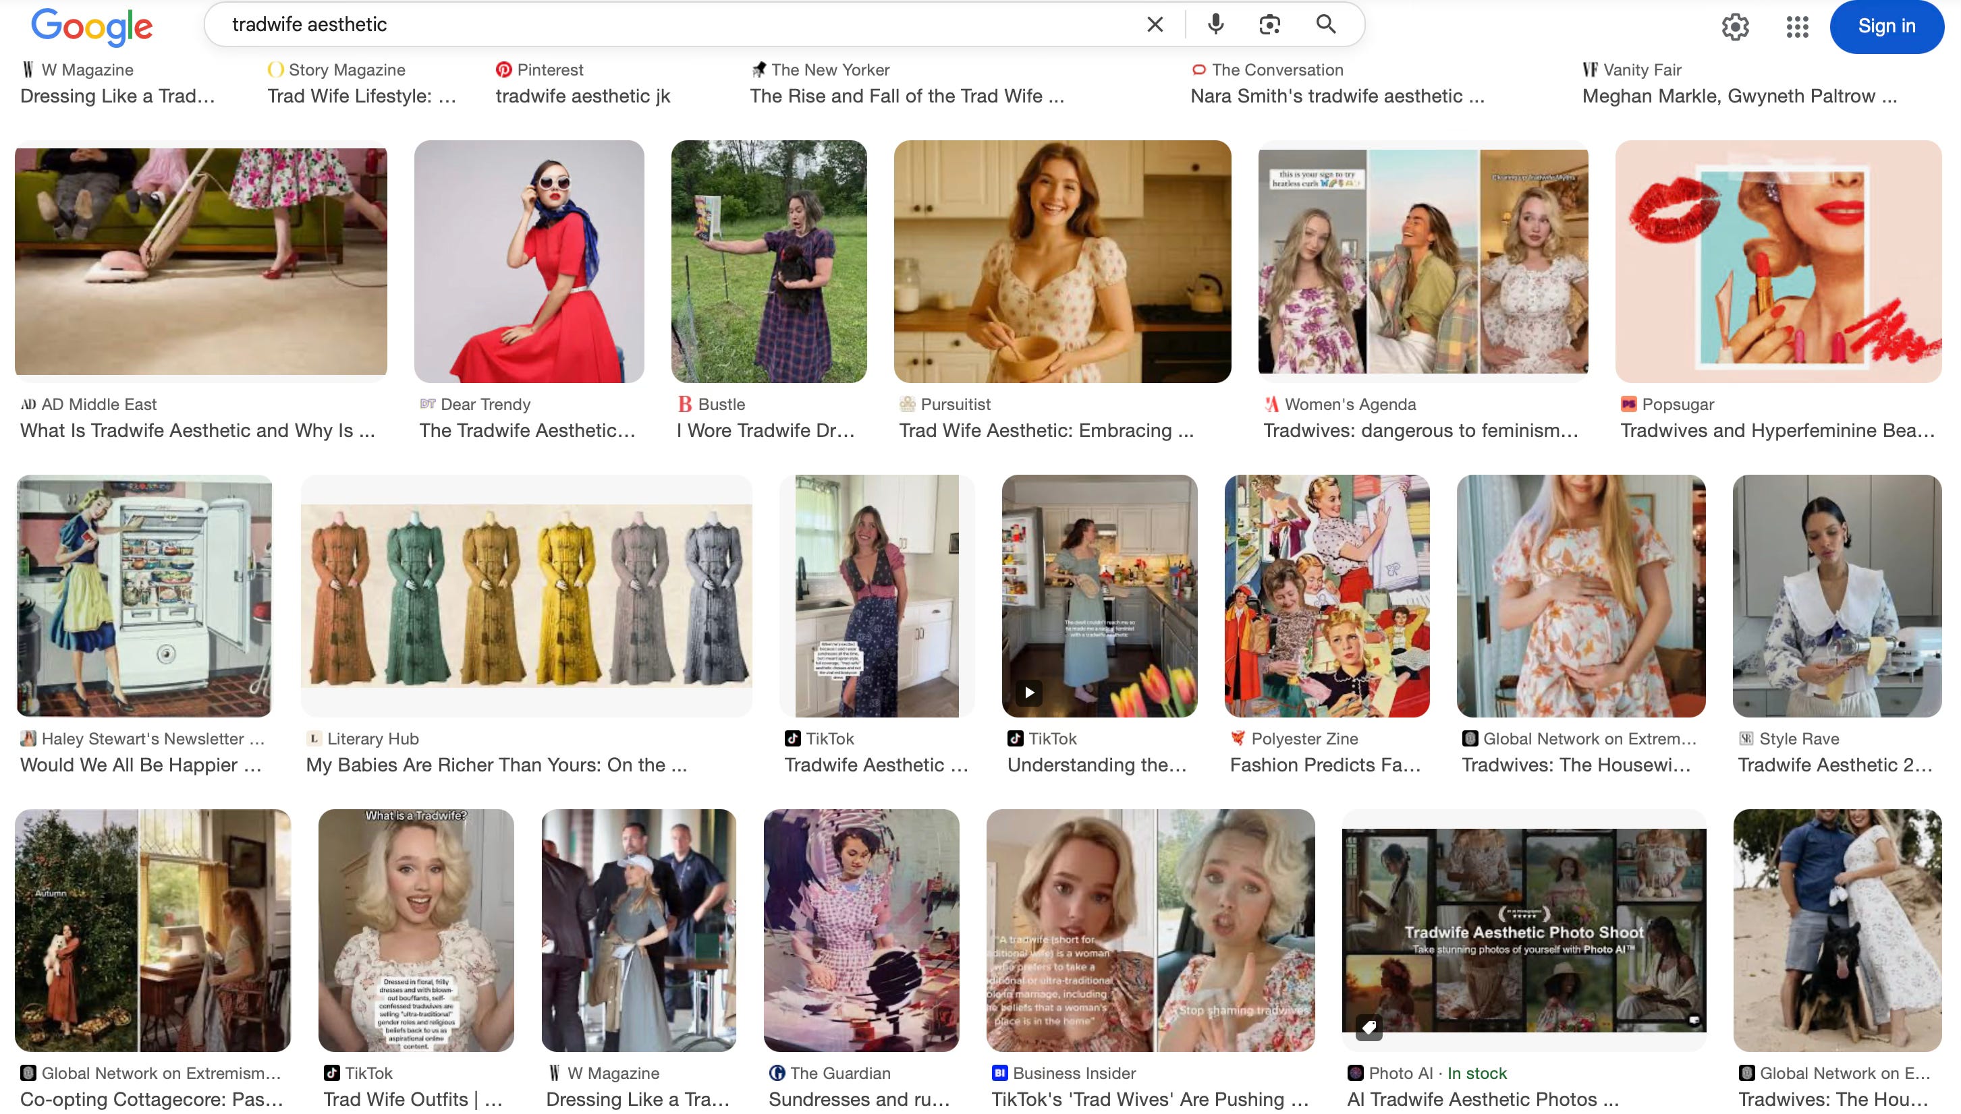
Task: Open search by image camera icon
Action: (1269, 24)
